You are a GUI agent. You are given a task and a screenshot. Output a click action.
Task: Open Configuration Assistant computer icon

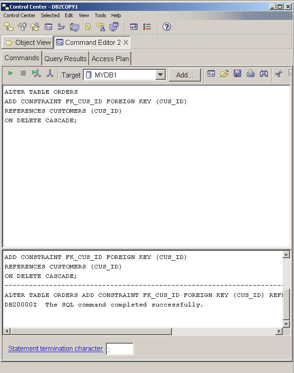coord(114,27)
